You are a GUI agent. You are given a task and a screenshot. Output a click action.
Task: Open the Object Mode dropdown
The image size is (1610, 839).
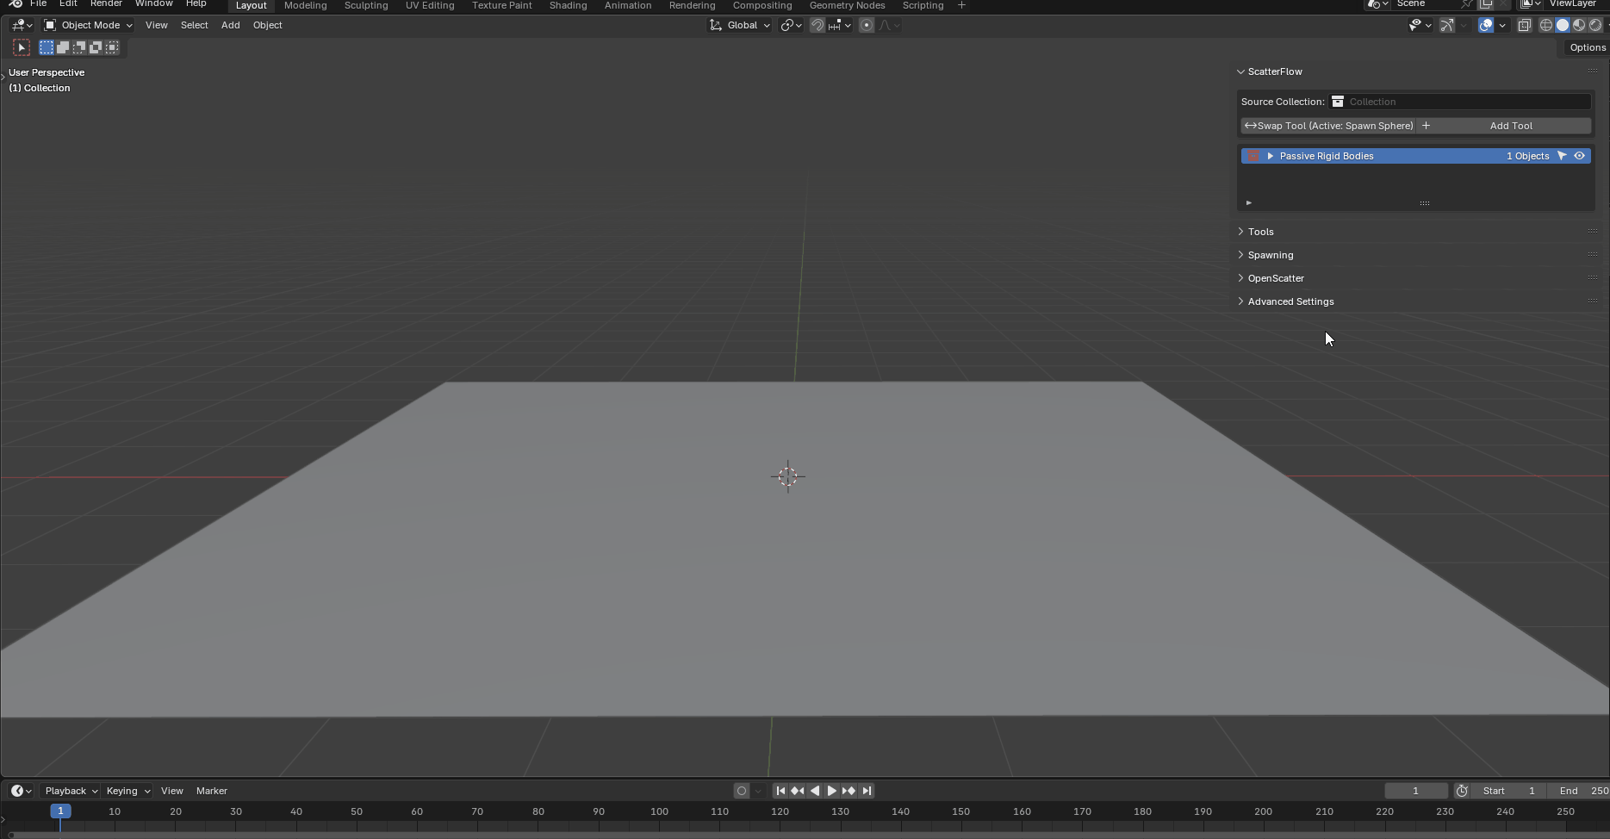coord(87,25)
